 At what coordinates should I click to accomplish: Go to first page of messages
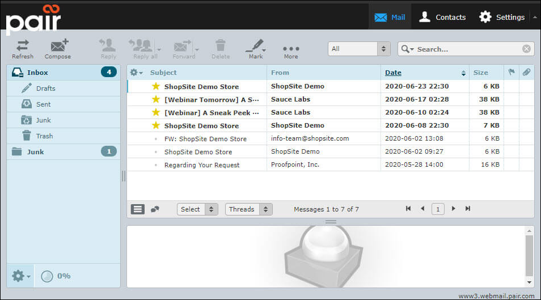[x=408, y=209]
